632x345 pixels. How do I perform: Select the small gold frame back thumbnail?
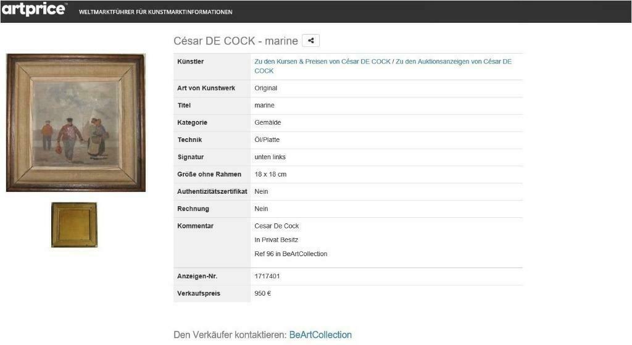(x=74, y=225)
